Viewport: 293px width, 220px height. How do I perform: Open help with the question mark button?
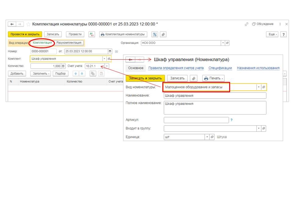click(x=284, y=34)
